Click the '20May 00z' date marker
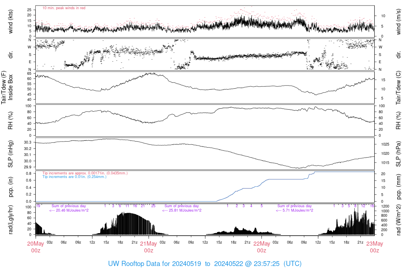The image size is (410, 280). point(36,247)
